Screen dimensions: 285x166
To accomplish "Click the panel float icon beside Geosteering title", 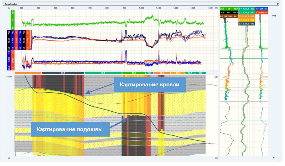I will point(278,4).
